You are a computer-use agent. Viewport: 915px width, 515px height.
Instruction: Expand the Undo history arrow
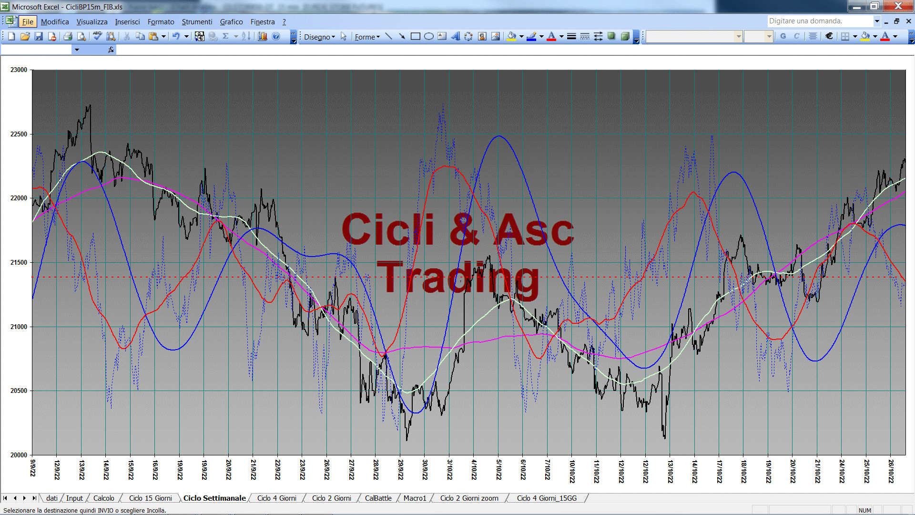(186, 36)
